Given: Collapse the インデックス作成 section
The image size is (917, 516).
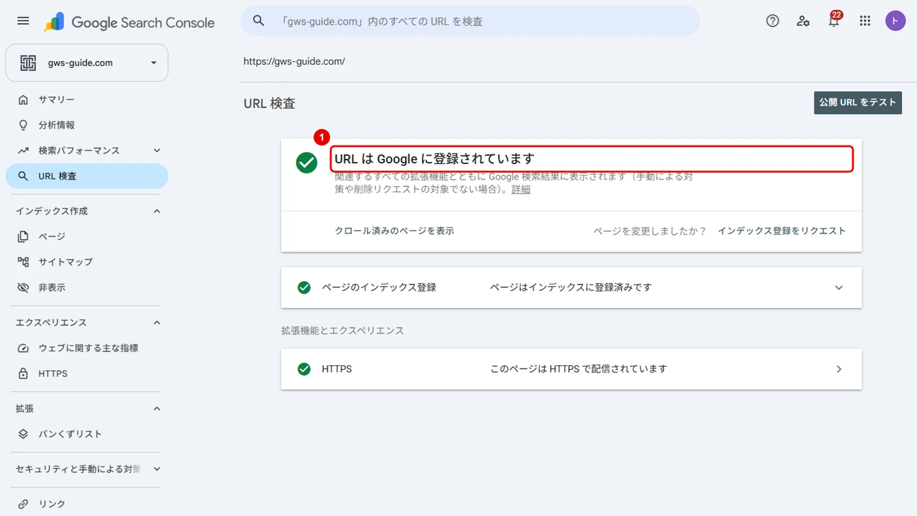Looking at the screenshot, I should (x=157, y=211).
